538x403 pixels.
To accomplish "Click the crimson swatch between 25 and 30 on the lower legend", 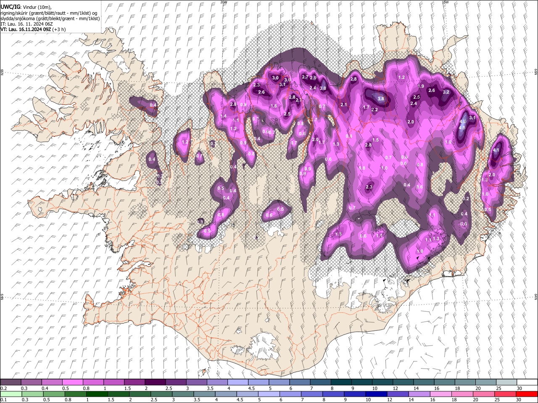I will pyautogui.click(x=505, y=394).
